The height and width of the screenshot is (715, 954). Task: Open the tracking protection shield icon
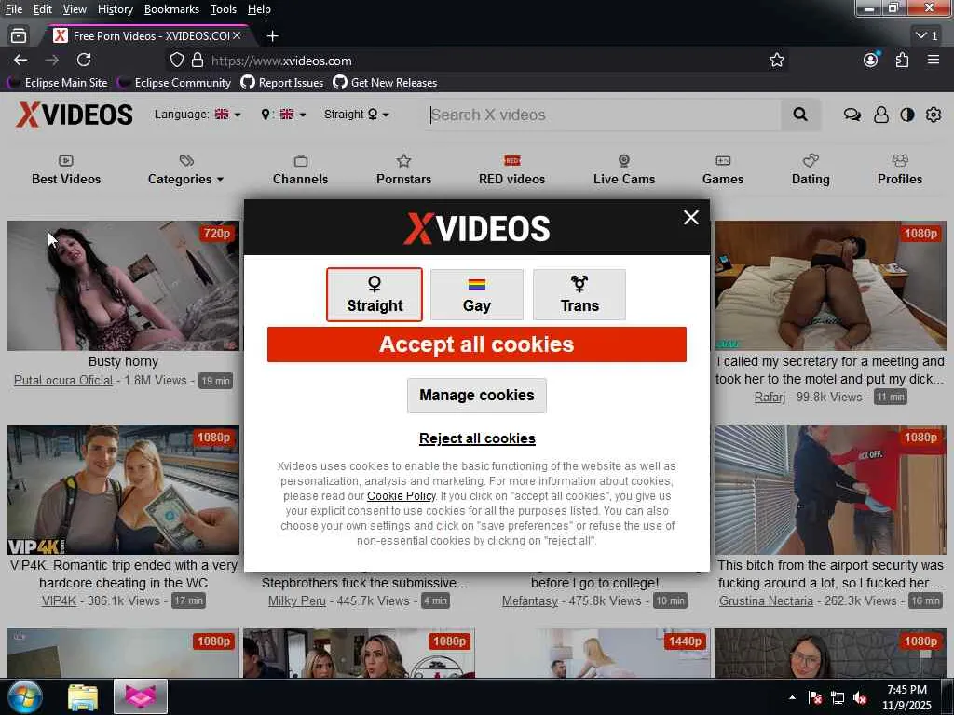coord(176,61)
